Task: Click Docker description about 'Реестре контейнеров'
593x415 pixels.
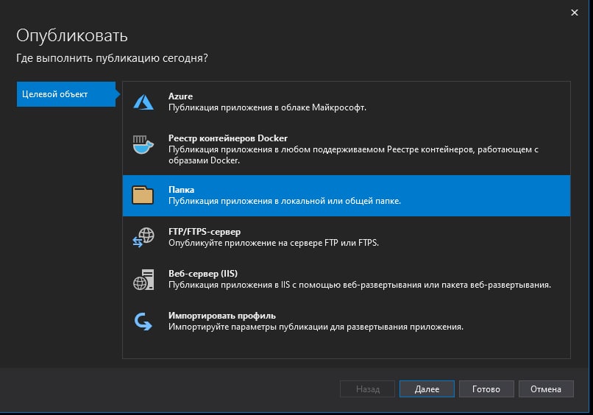Action: [353, 155]
